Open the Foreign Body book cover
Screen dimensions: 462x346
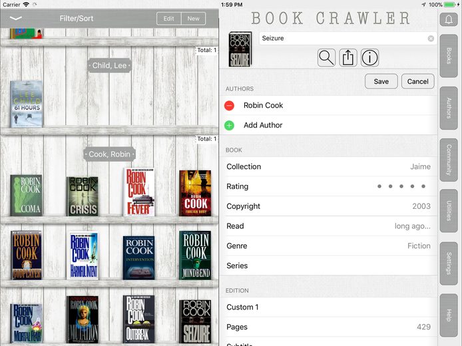(195, 193)
